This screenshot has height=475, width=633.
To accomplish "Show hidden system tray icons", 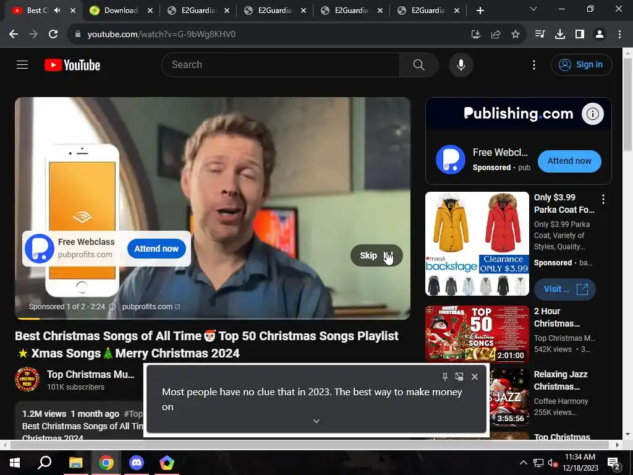I will (523, 463).
